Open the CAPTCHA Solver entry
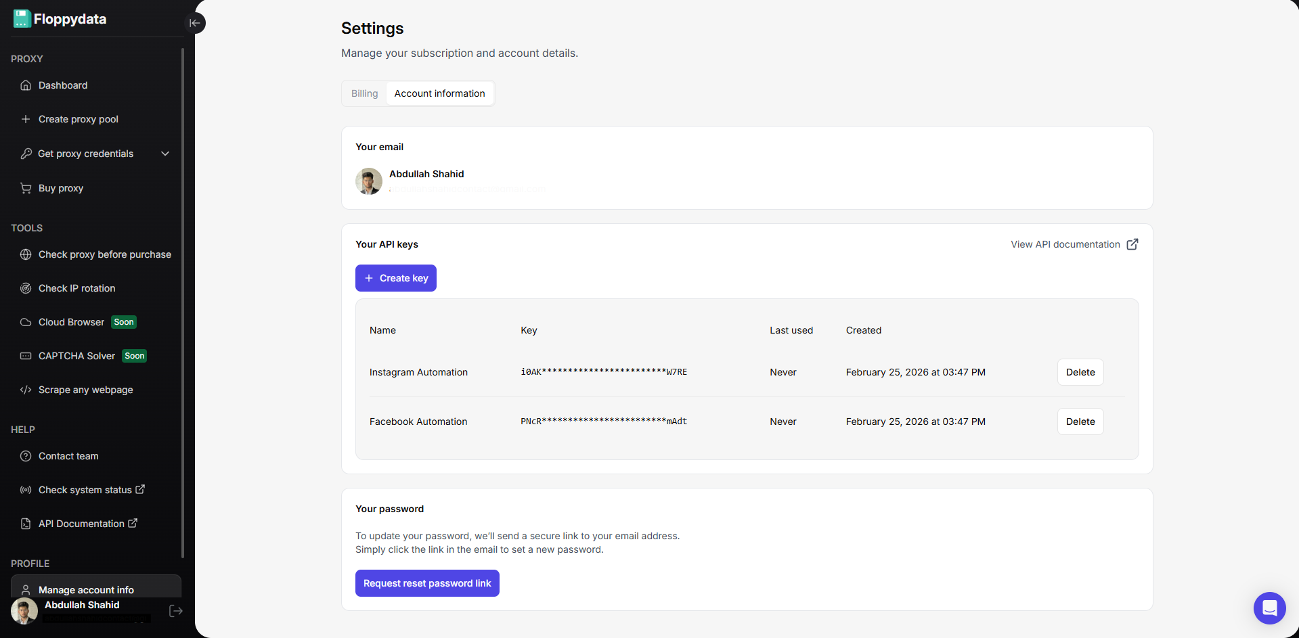Viewport: 1299px width, 638px height. click(76, 356)
